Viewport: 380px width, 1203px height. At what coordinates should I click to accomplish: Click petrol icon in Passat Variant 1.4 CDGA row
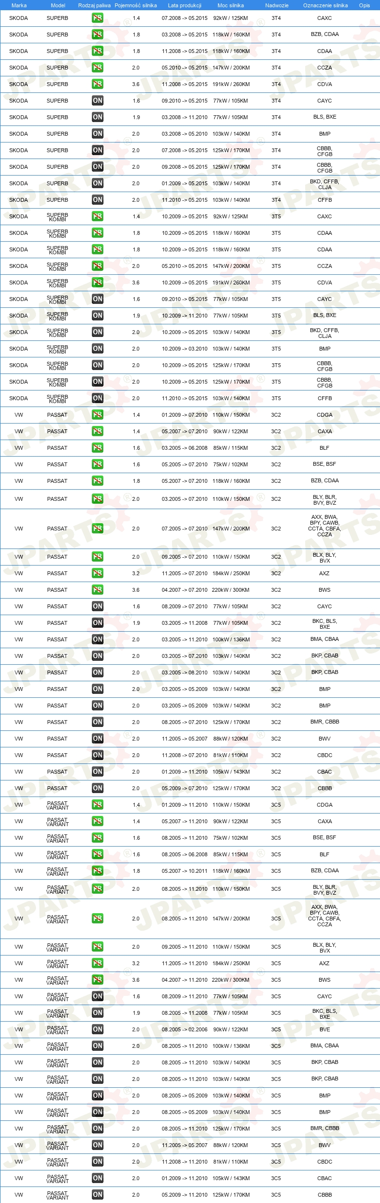coord(98,805)
